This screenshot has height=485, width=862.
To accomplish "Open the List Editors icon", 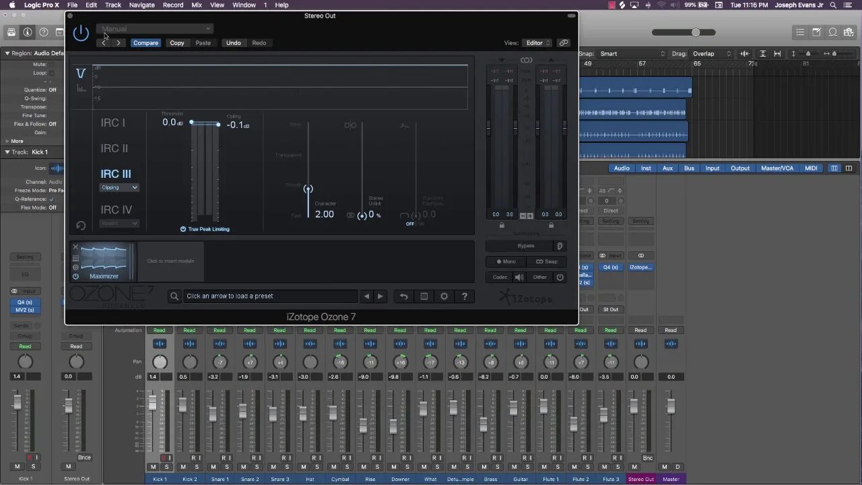I will pos(800,32).
